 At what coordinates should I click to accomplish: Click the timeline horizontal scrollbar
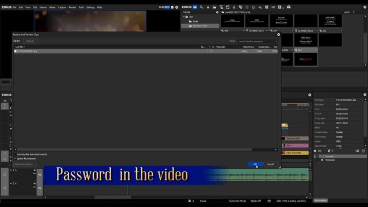(x=113, y=197)
